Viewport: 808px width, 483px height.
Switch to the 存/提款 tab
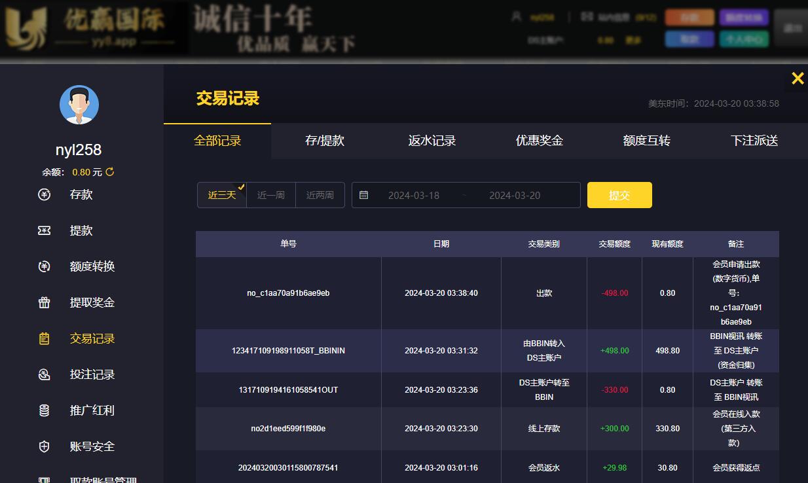pos(325,141)
